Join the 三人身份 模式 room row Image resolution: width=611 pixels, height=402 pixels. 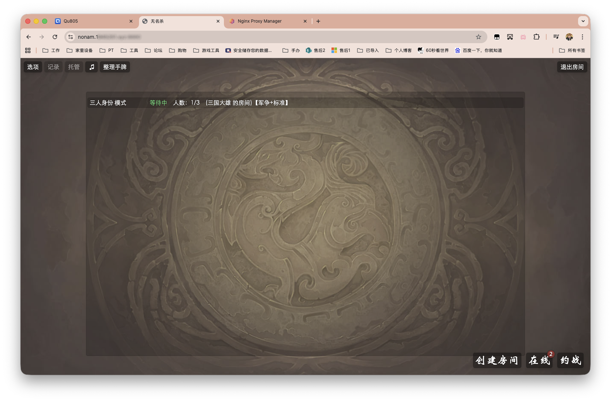(305, 103)
